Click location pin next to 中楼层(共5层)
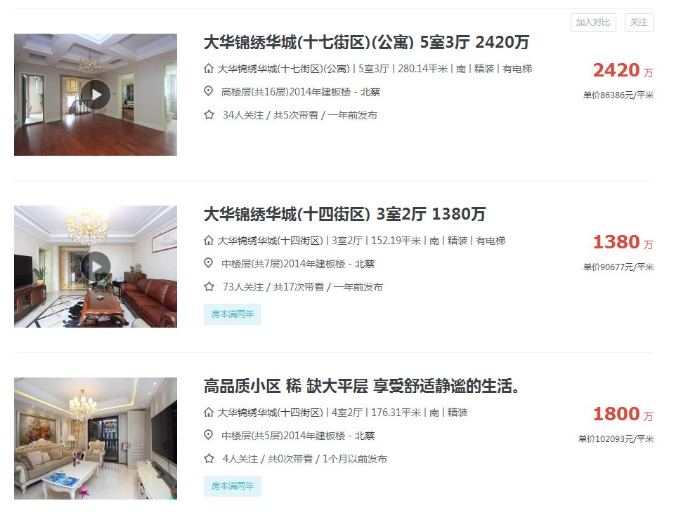The width and height of the screenshot is (688, 522). pyautogui.click(x=209, y=435)
